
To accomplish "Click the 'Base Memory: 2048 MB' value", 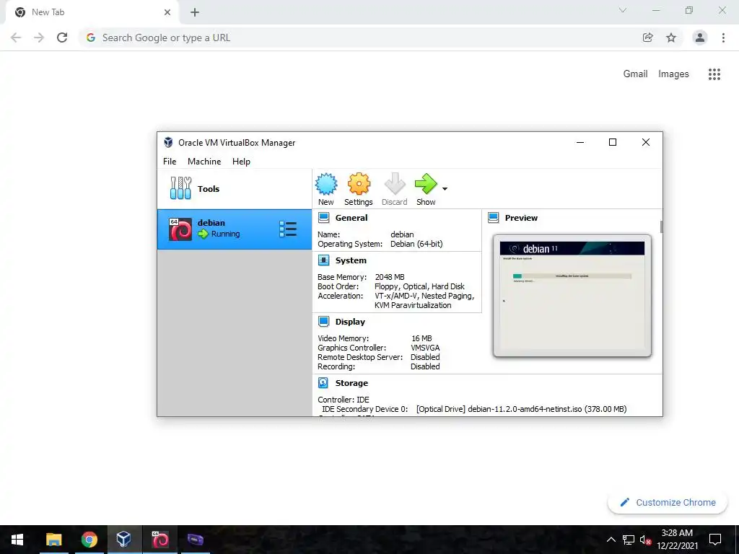I will 390,277.
